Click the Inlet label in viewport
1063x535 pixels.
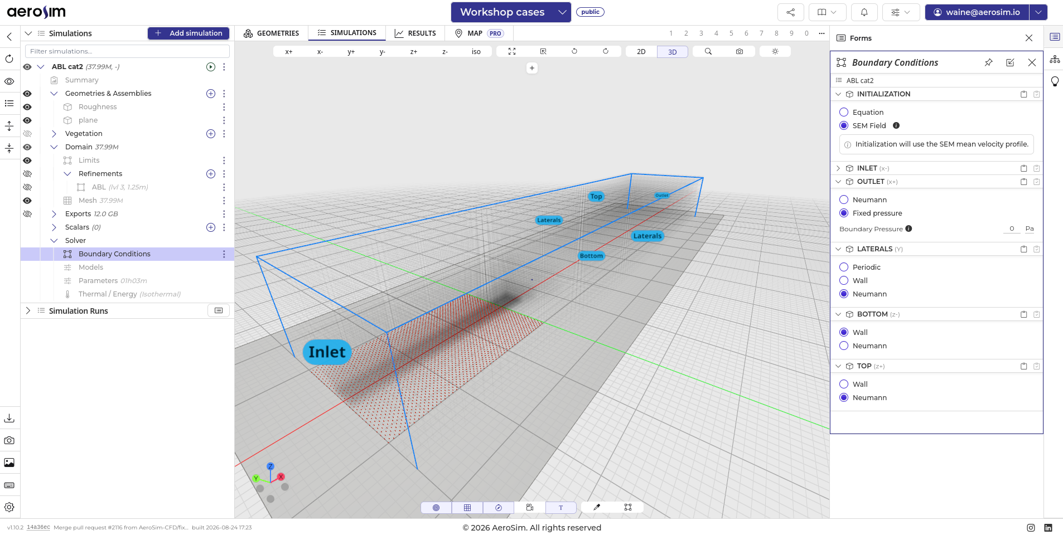pyautogui.click(x=327, y=352)
